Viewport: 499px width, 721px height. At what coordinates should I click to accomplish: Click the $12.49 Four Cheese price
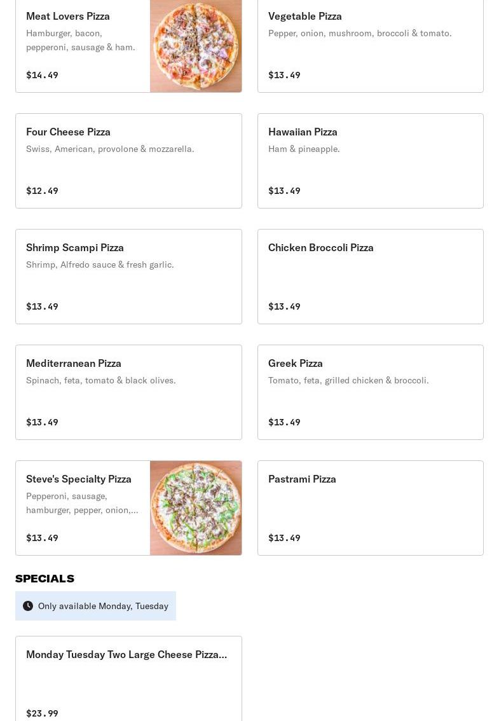point(42,191)
